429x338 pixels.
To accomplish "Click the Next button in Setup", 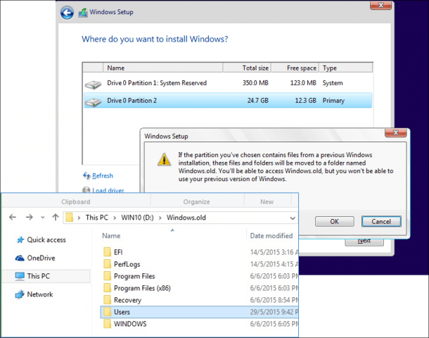I will [364, 242].
